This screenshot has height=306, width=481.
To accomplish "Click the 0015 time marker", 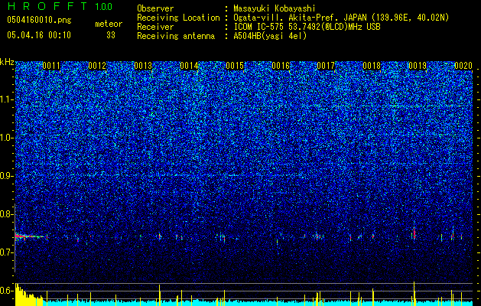I will (235, 66).
